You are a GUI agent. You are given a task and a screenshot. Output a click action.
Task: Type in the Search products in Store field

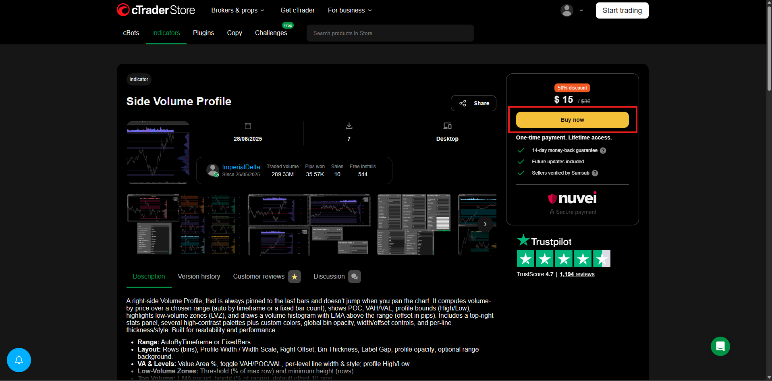coord(390,33)
